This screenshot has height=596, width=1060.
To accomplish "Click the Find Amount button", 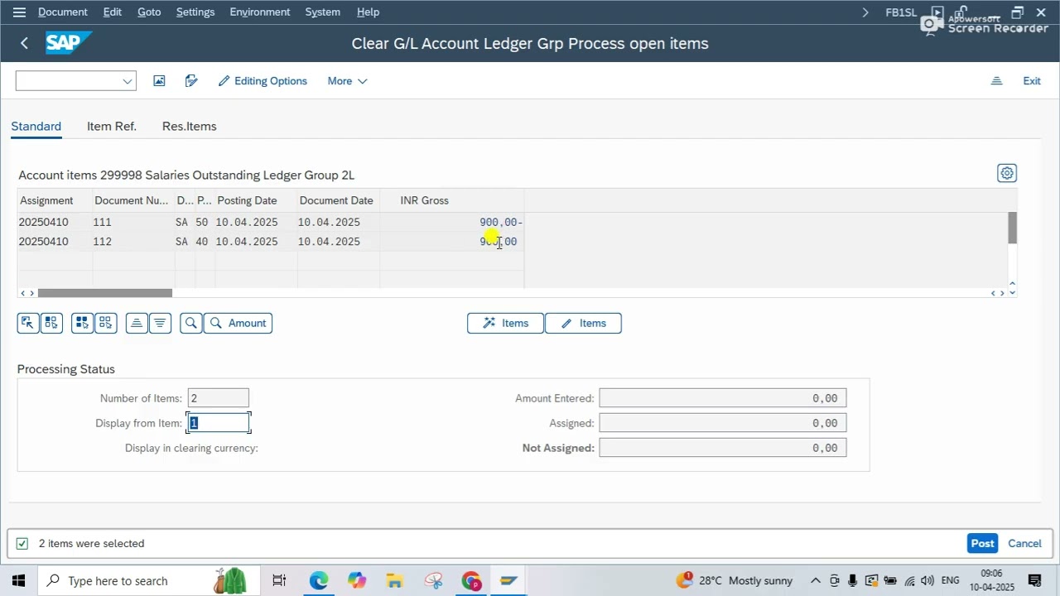I will click(238, 323).
